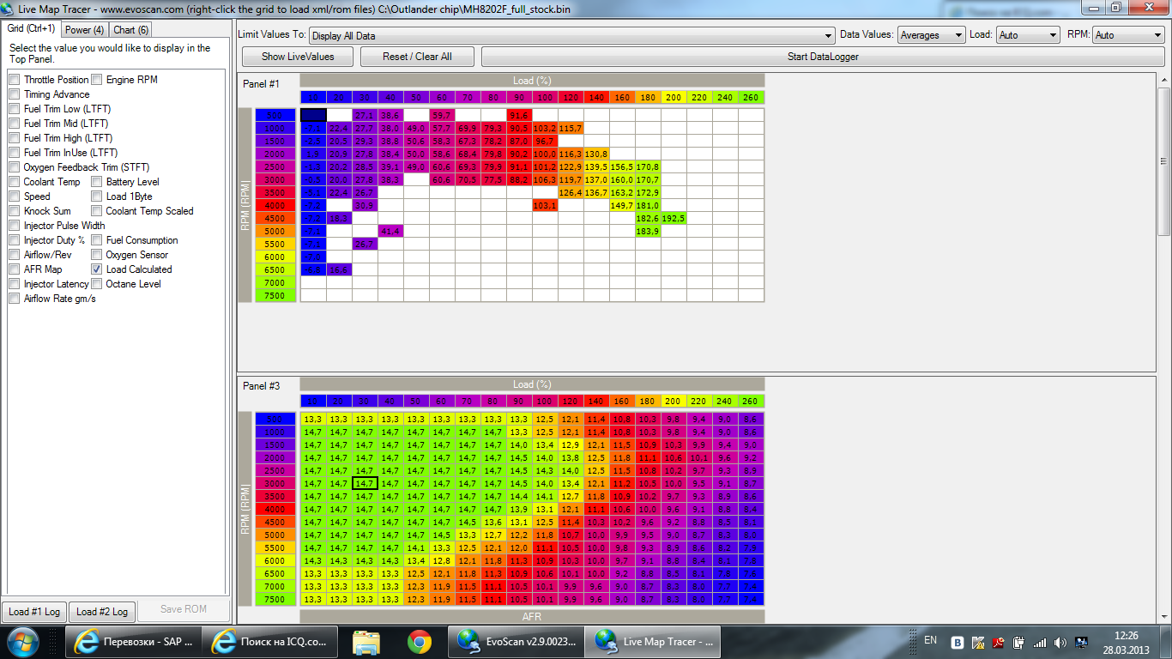Open Windows Explorer folder icon in taskbar

coord(366,641)
